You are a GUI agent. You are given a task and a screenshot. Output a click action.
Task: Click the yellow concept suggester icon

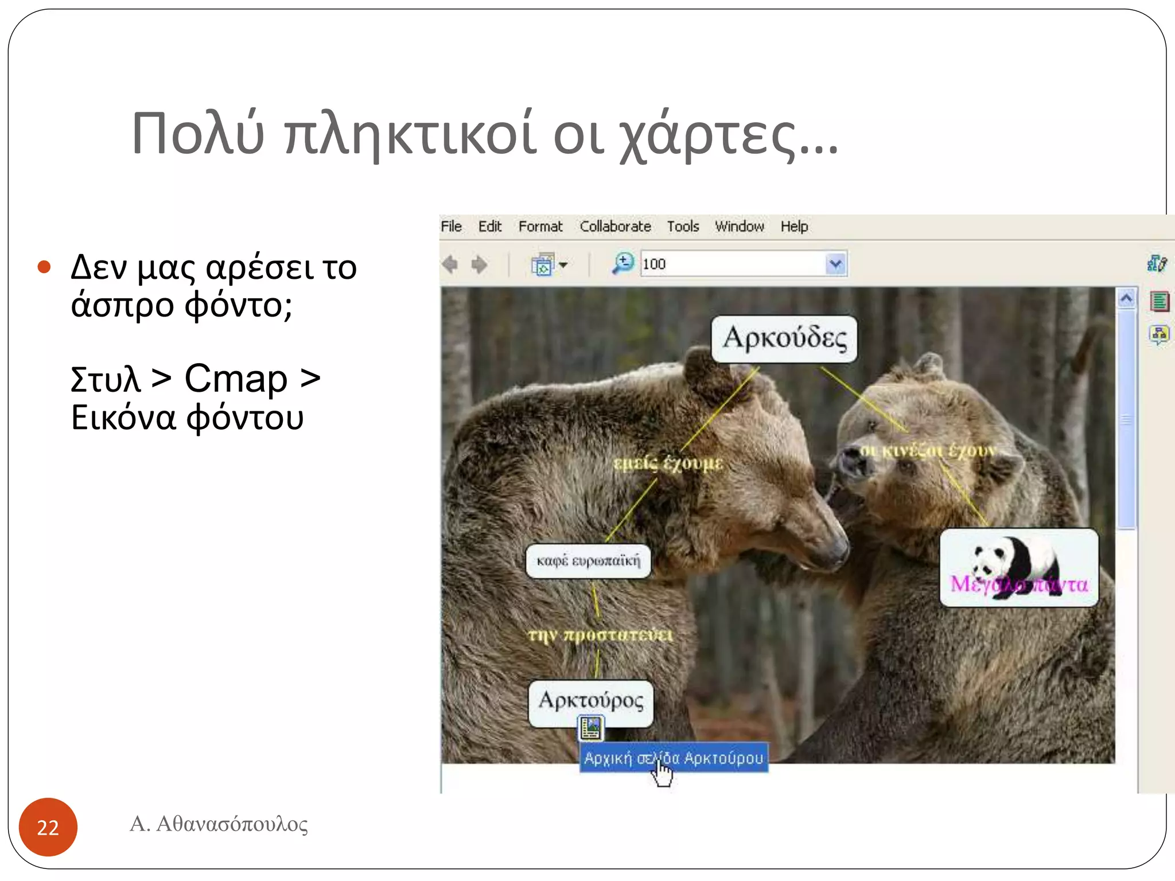tap(1159, 334)
